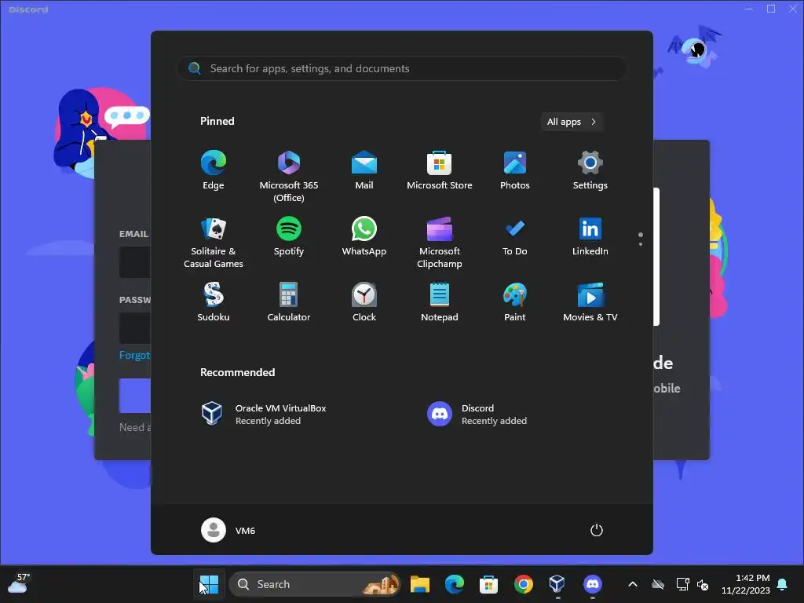Launch Microsoft 365 (Office) app
The image size is (804, 603).
pyautogui.click(x=289, y=176)
